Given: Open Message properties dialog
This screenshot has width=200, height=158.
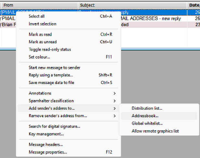Looking at the screenshot, I should click(x=48, y=152).
